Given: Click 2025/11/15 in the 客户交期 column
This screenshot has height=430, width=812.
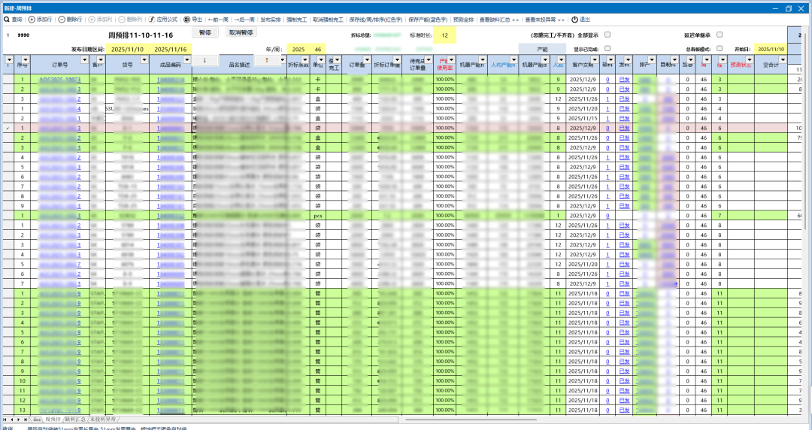Looking at the screenshot, I should pos(583,118).
